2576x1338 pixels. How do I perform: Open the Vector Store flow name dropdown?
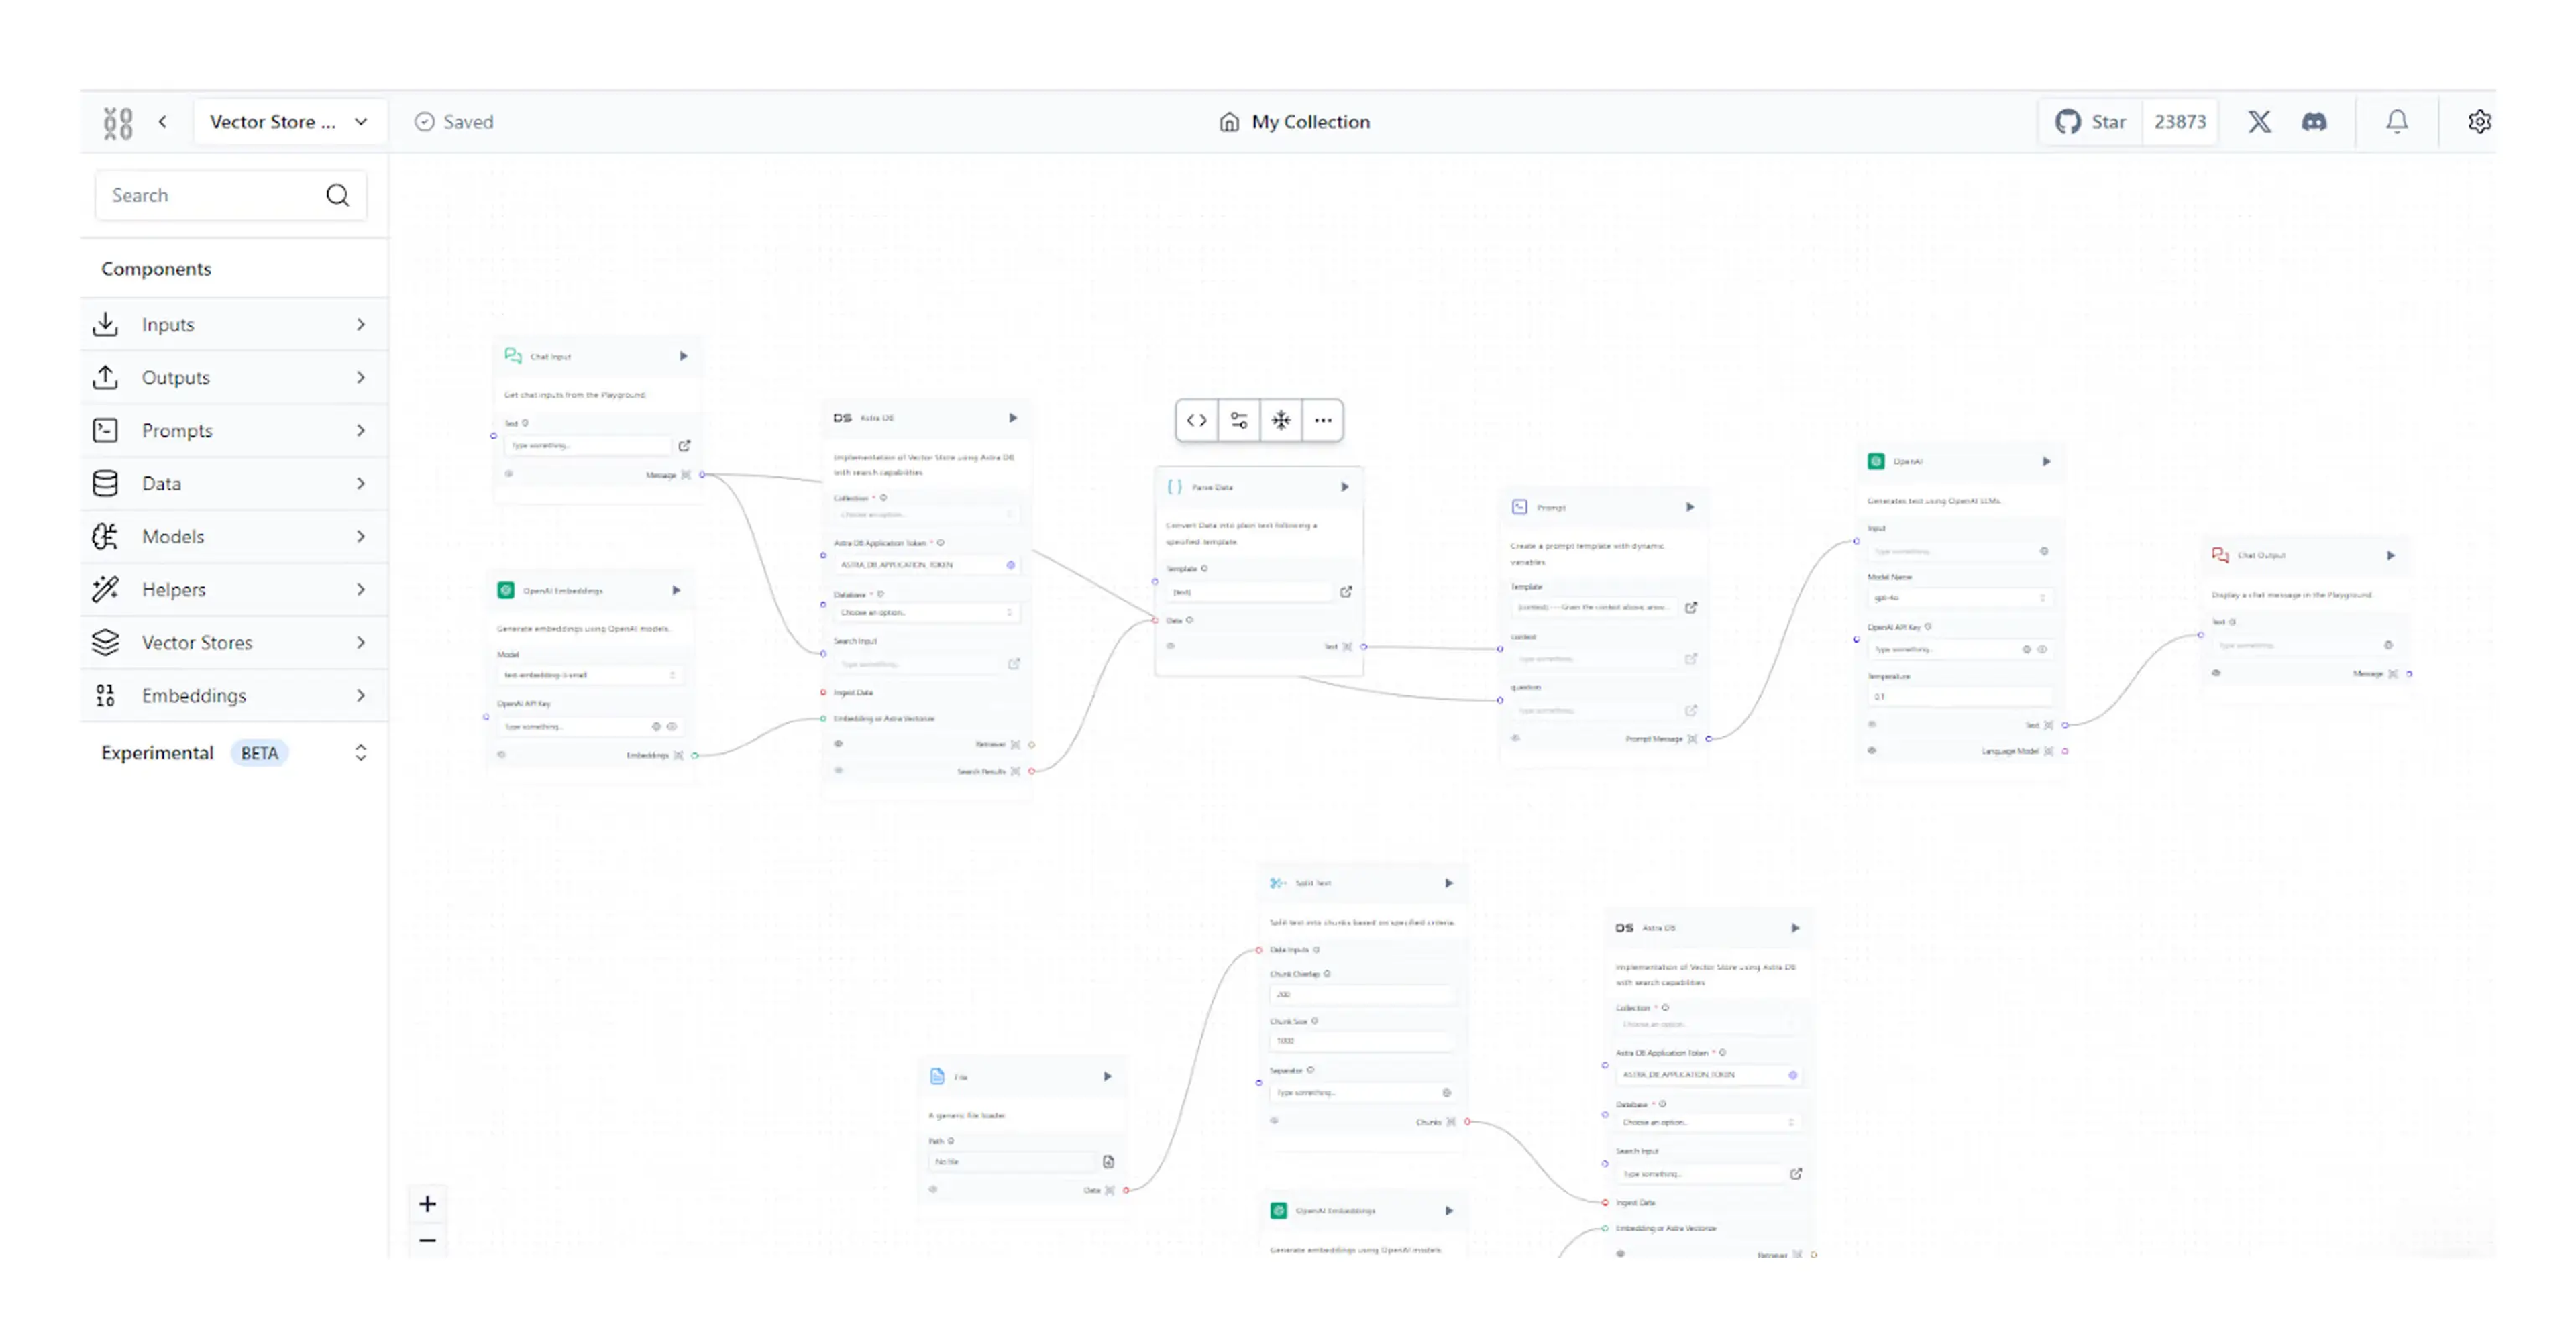pyautogui.click(x=289, y=122)
